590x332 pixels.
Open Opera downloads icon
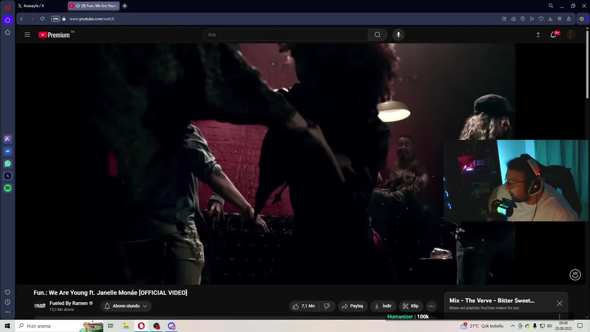(550, 19)
